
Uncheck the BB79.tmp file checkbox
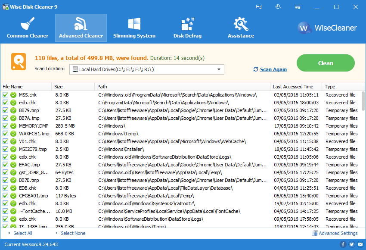coord(5,110)
